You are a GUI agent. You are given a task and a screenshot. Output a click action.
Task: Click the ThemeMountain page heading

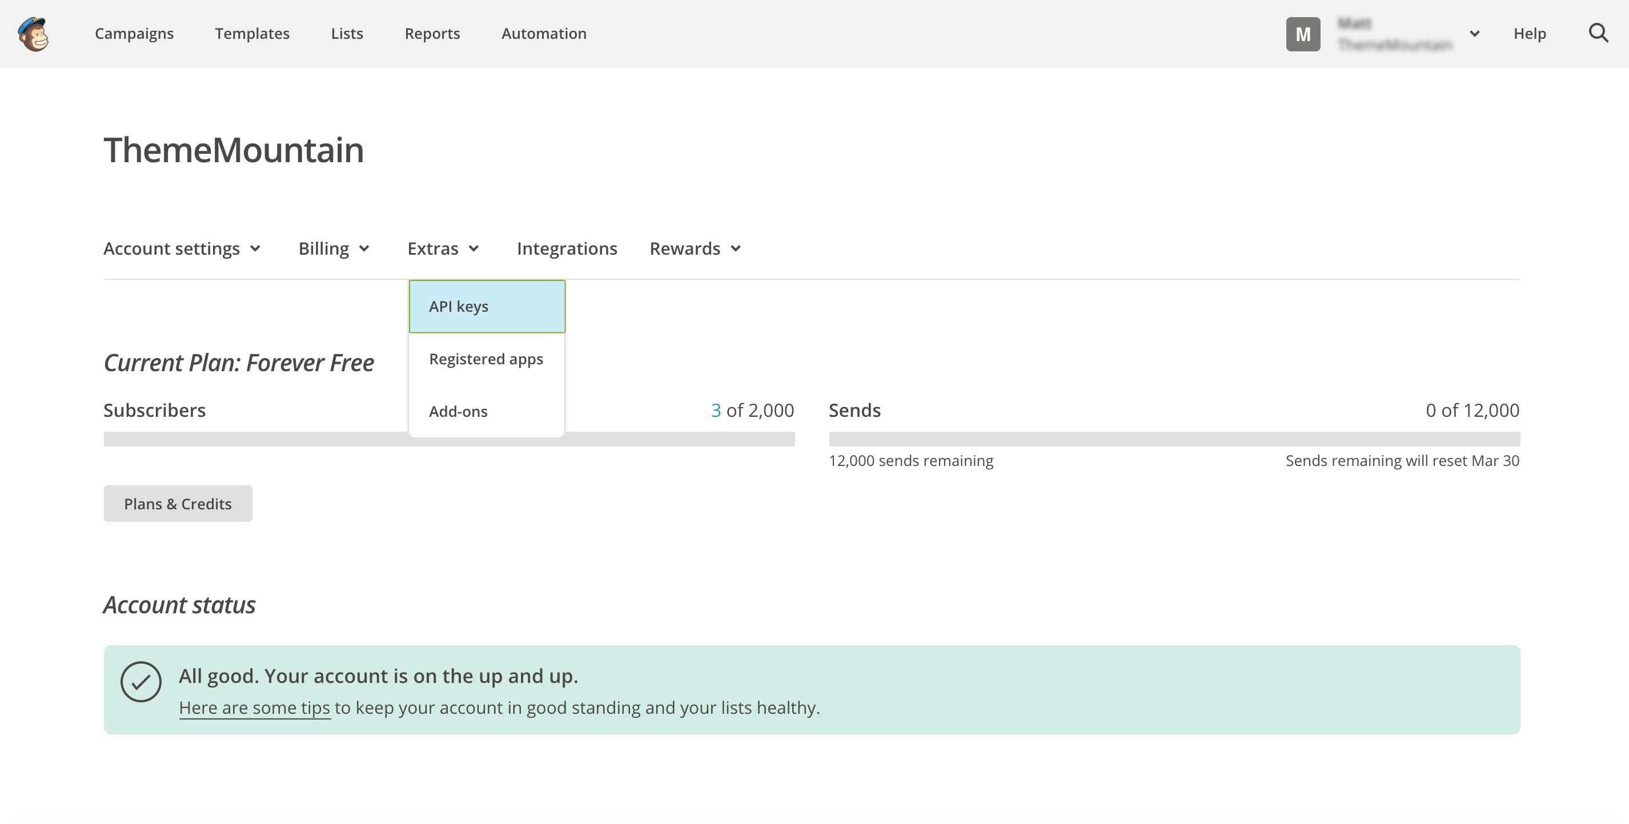pos(234,151)
